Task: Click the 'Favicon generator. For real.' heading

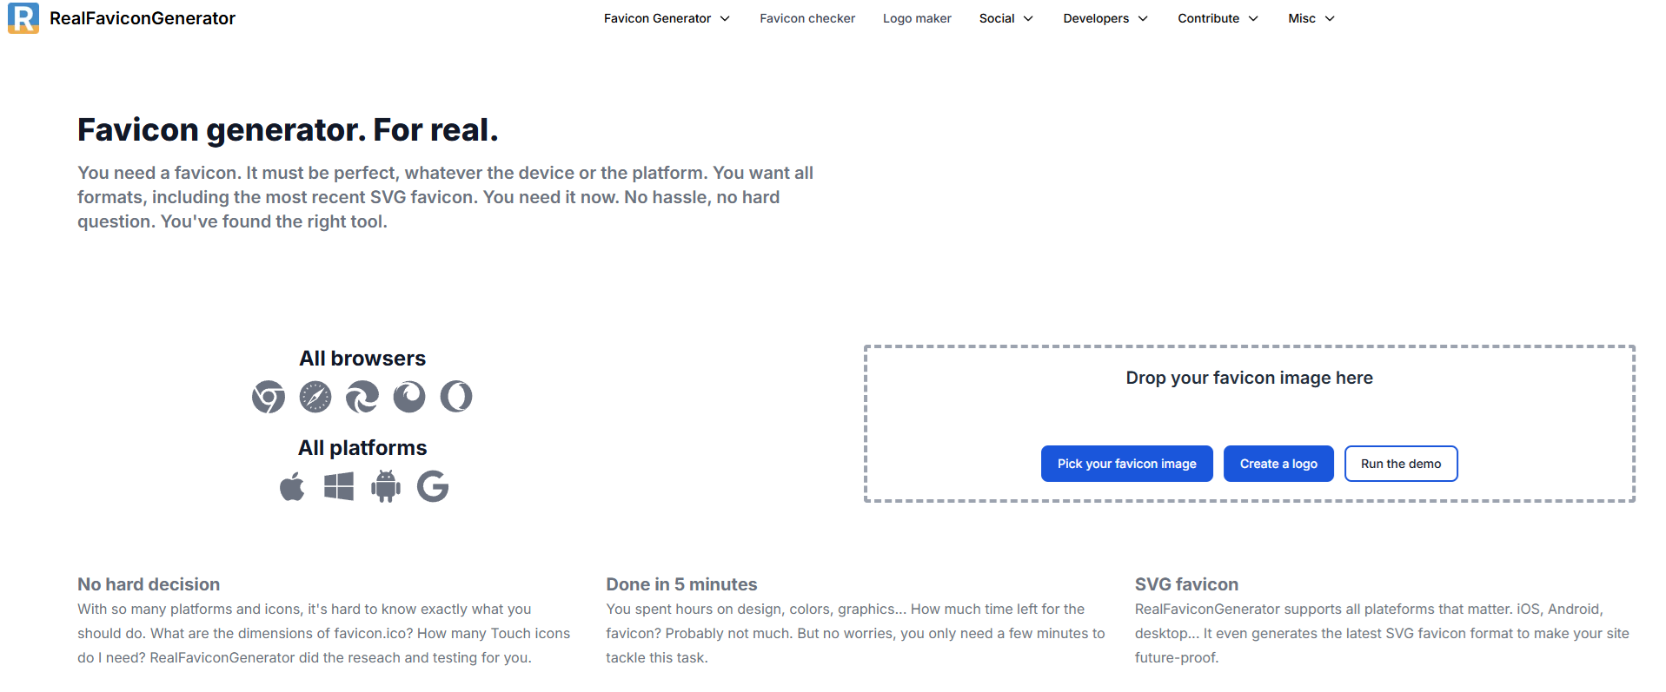Action: point(288,130)
